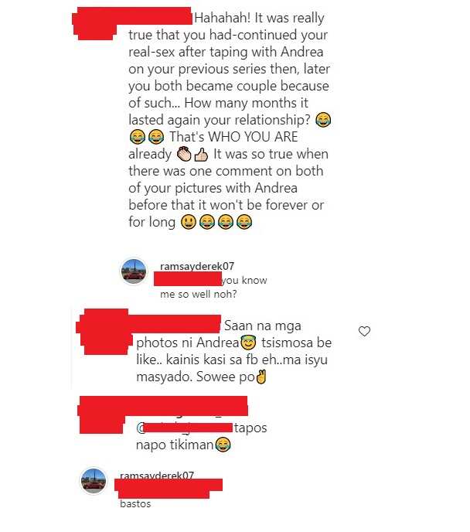Click the redacted avatar of the "Saan na mga" commenter

pos(104,332)
